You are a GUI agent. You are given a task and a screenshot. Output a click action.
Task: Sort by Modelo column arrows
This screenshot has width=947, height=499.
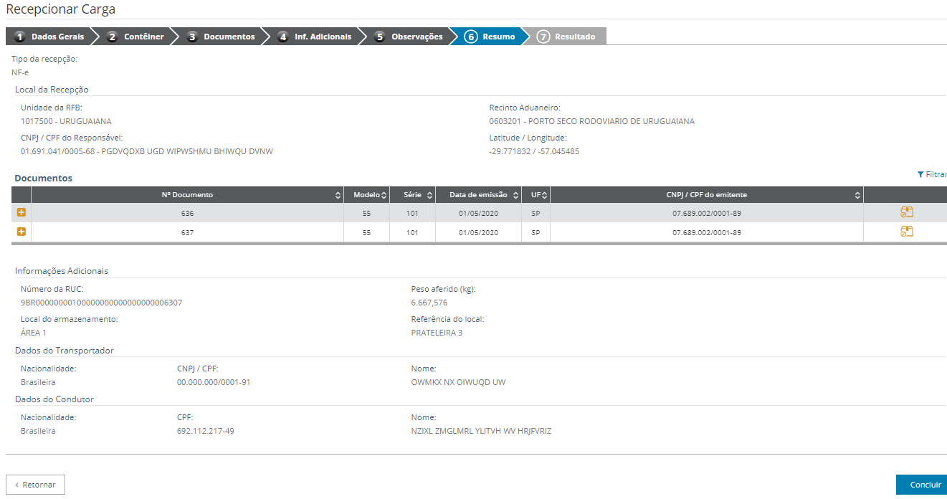tap(384, 195)
